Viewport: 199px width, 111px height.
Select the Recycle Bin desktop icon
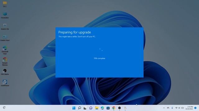[x=5, y=27]
